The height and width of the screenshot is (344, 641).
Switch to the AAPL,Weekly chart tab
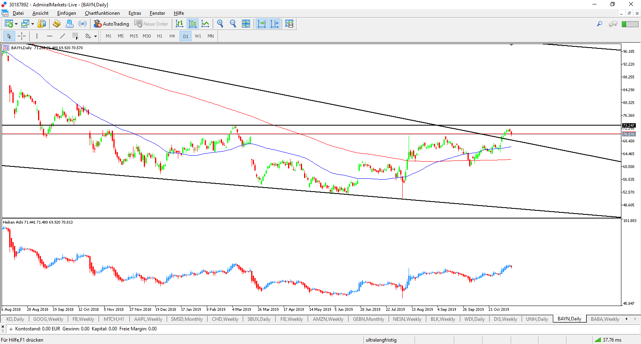tap(148, 319)
